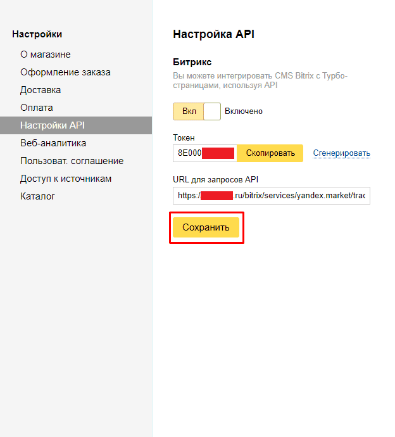Select Настройки API in sidebar
The image size is (395, 437).
(x=76, y=125)
